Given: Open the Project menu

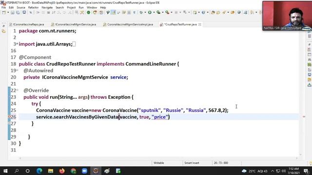Looking at the screenshot, I should point(71,7).
